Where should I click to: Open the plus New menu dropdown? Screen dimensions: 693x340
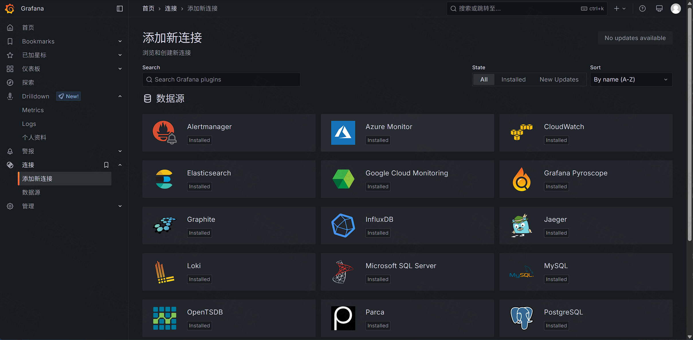[620, 9]
